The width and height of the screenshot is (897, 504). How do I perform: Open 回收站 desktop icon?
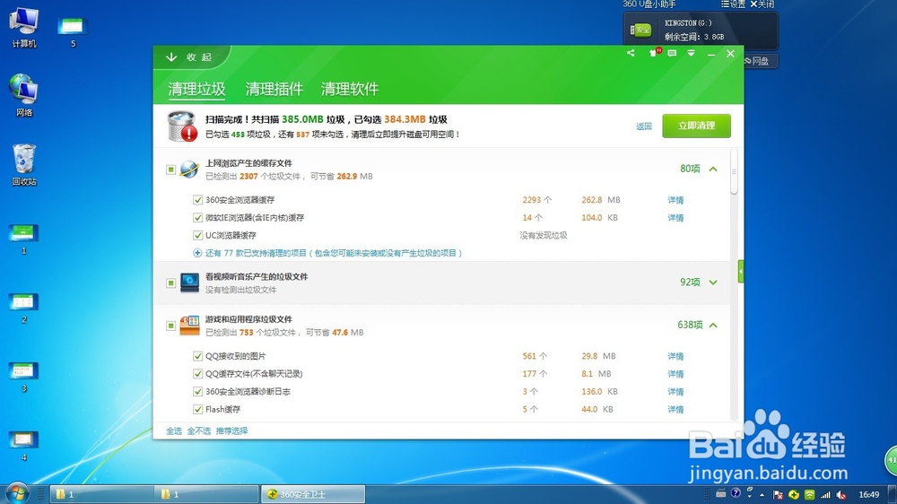[24, 165]
